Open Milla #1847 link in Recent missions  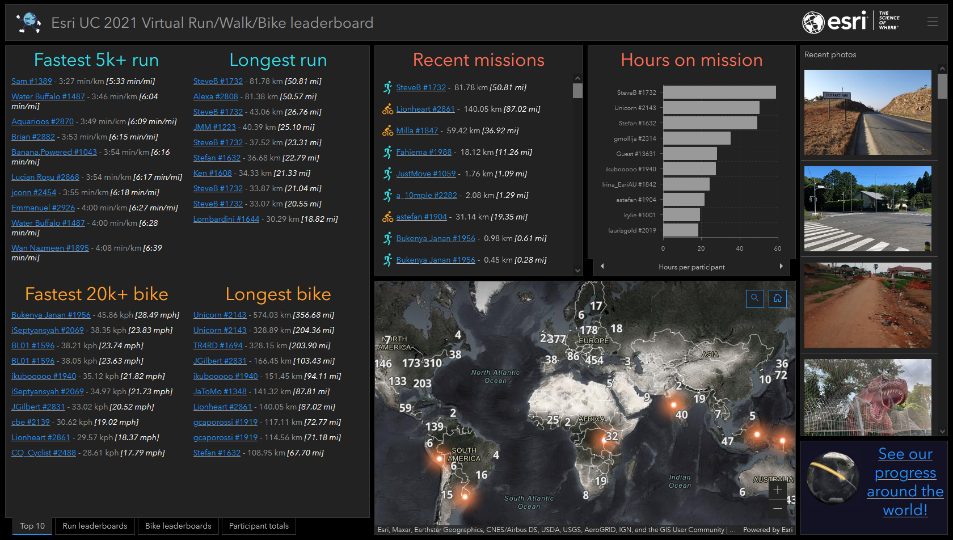(x=417, y=130)
